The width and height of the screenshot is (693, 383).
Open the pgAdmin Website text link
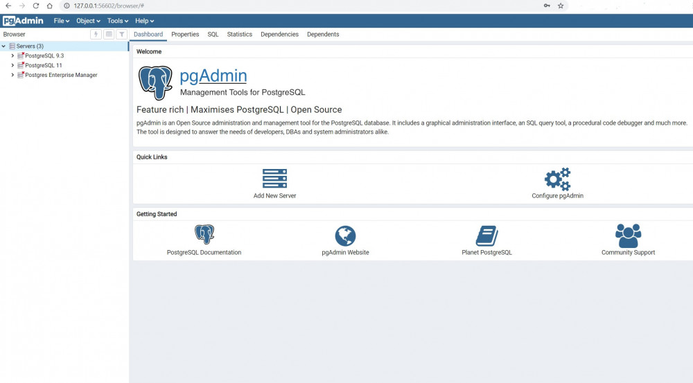(x=345, y=252)
